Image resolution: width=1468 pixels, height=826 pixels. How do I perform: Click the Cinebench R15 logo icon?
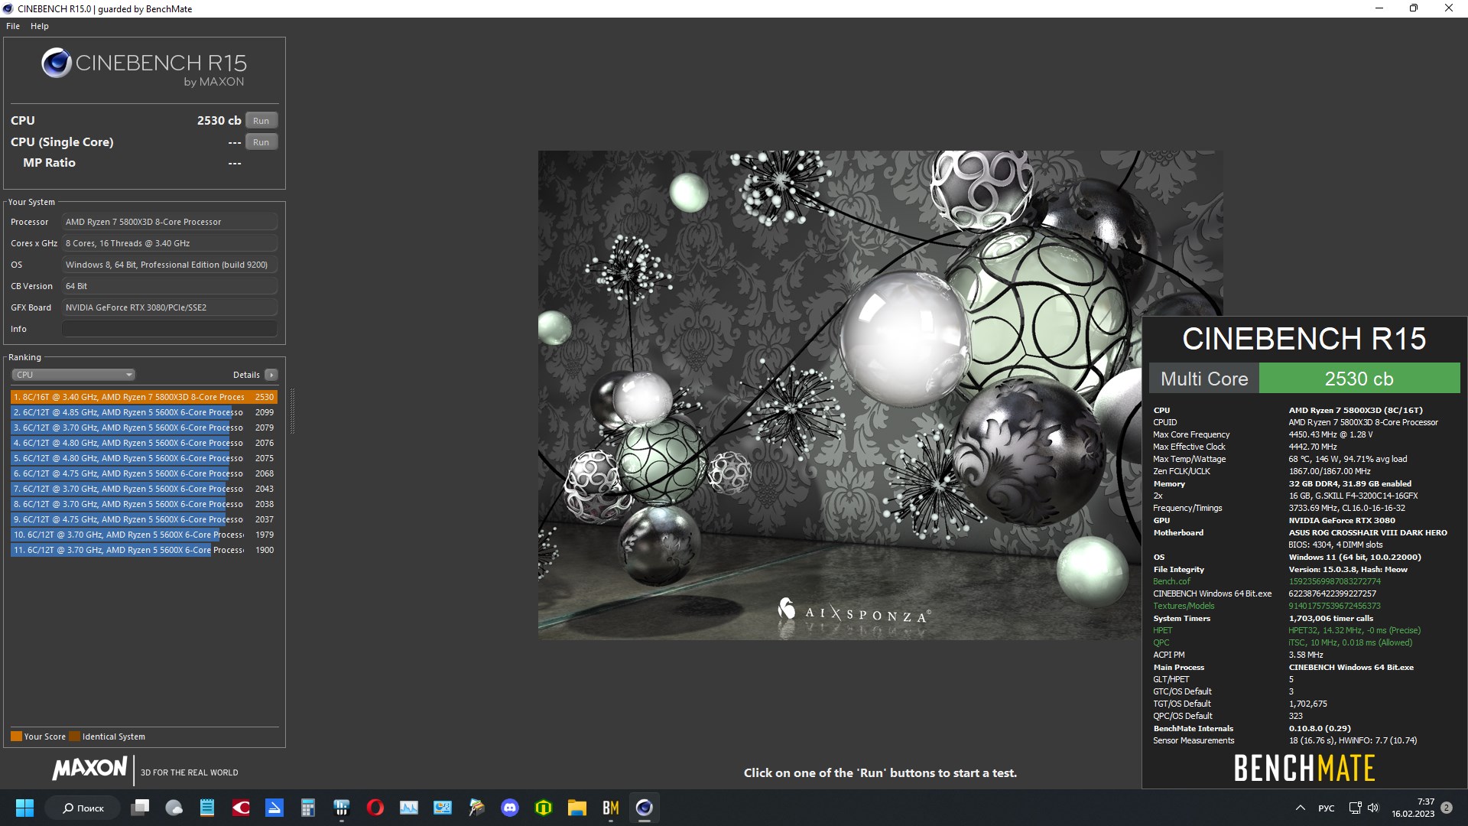pyautogui.click(x=57, y=63)
